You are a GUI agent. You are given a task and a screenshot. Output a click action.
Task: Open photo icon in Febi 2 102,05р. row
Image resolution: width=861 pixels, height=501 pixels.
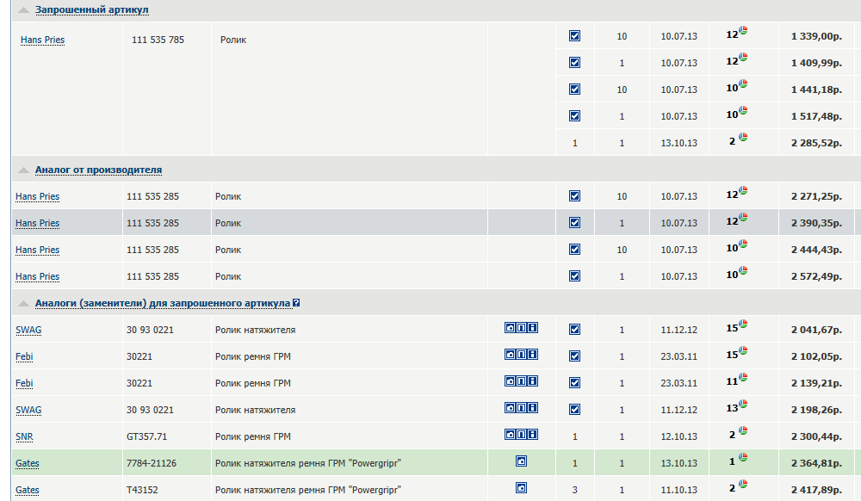click(510, 355)
